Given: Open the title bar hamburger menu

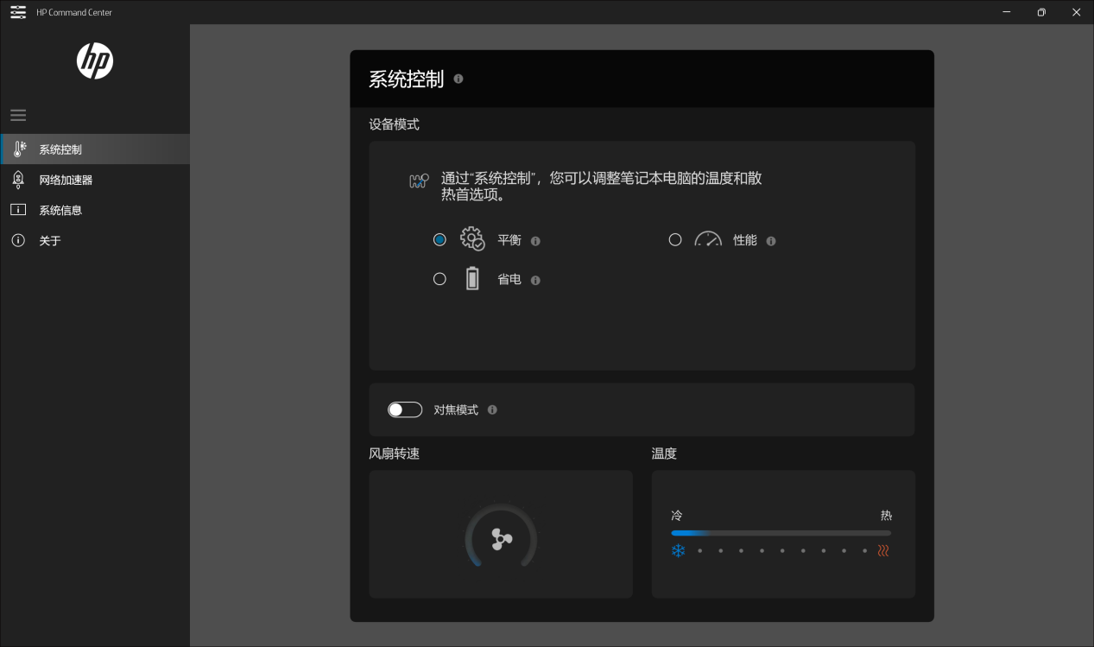Looking at the screenshot, I should (17, 12).
